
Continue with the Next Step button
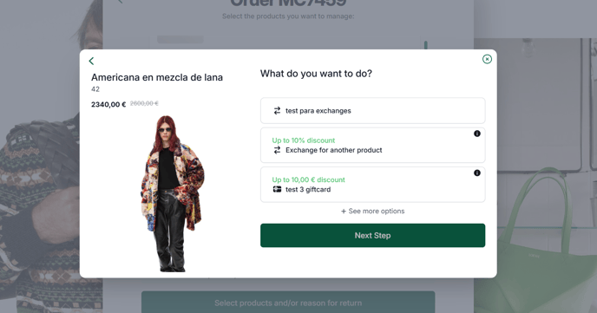373,236
